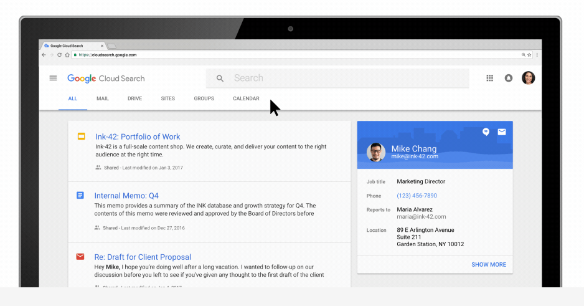Image resolution: width=584 pixels, height=306 pixels.
Task: Select the ALL results tab
Action: [x=73, y=98]
